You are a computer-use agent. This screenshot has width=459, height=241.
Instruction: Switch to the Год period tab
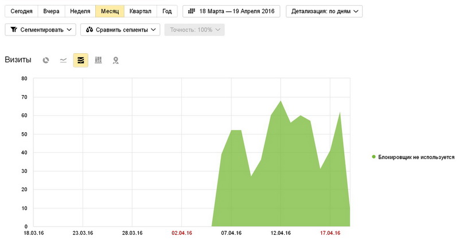167,11
